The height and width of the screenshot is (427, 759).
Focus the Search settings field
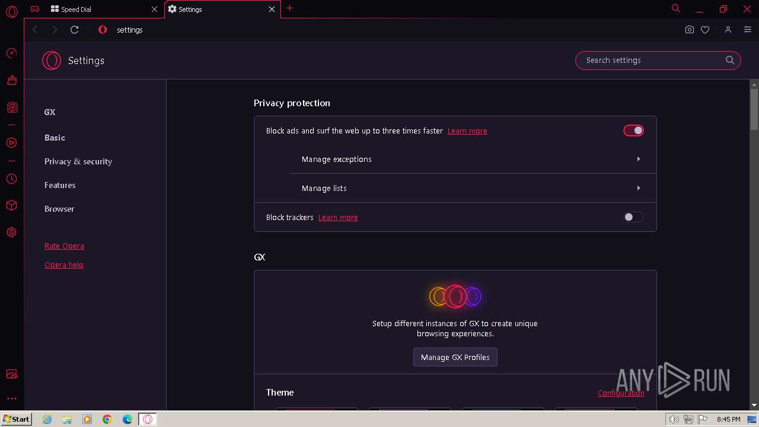[x=658, y=60]
